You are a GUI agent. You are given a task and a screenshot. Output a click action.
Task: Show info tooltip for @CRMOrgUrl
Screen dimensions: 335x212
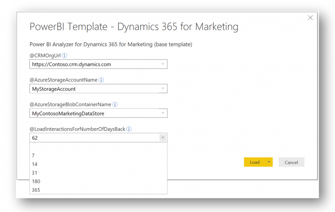click(64, 56)
